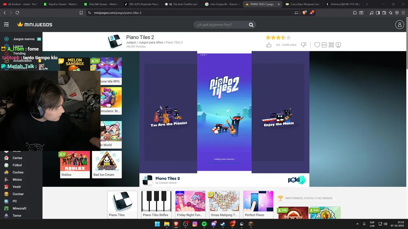Select Cartas category in sidebar
This screenshot has height=229, width=408.
(17, 158)
